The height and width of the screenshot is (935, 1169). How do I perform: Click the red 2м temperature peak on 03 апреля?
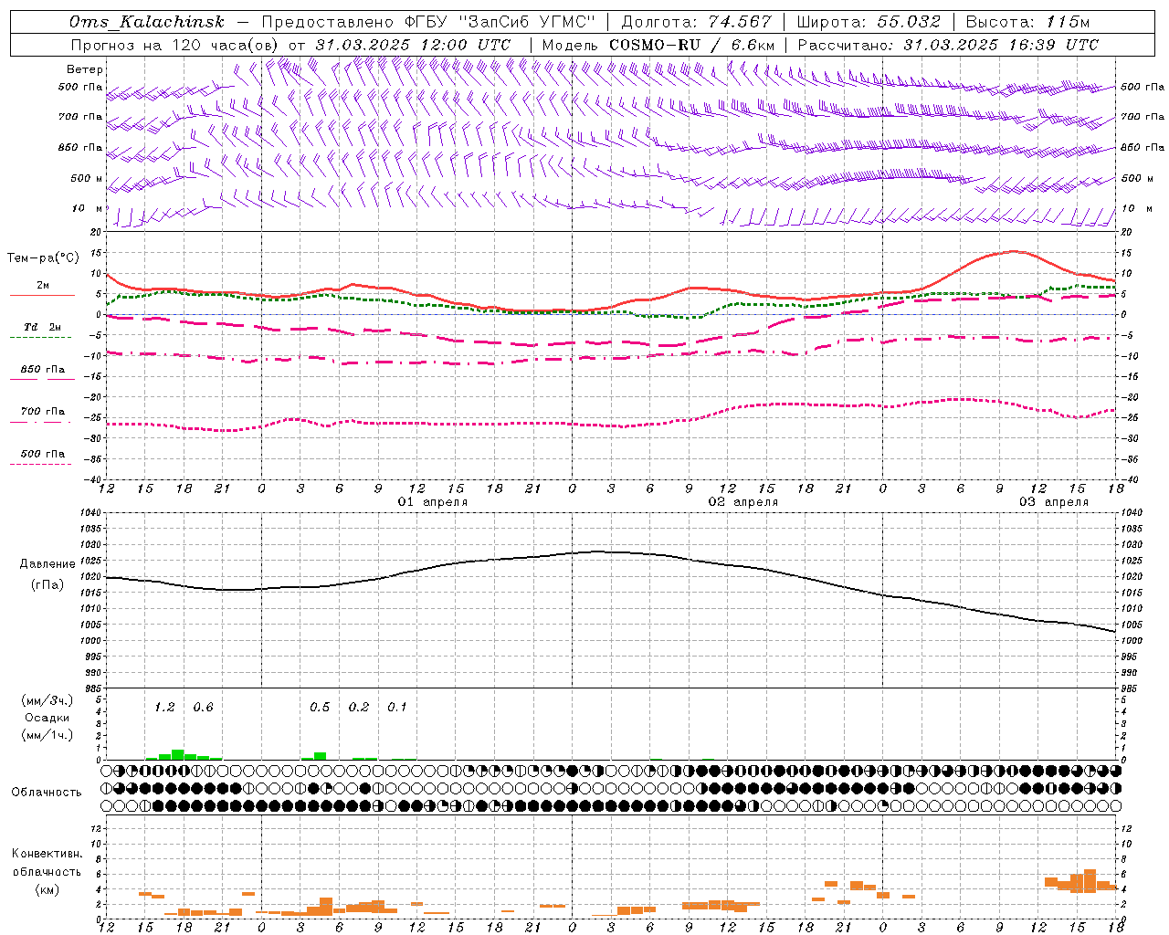1013,251
